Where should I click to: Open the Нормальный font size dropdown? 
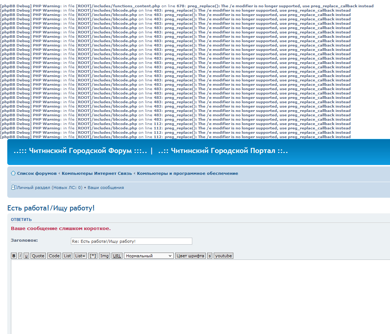click(149, 256)
